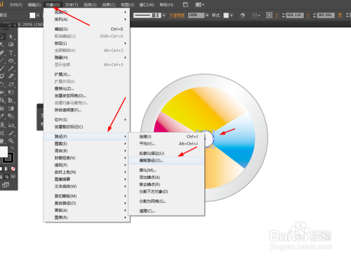Image resolution: width=351 pixels, height=259 pixels.
Task: Click the Transform reference point icon
Action: coord(269,15)
